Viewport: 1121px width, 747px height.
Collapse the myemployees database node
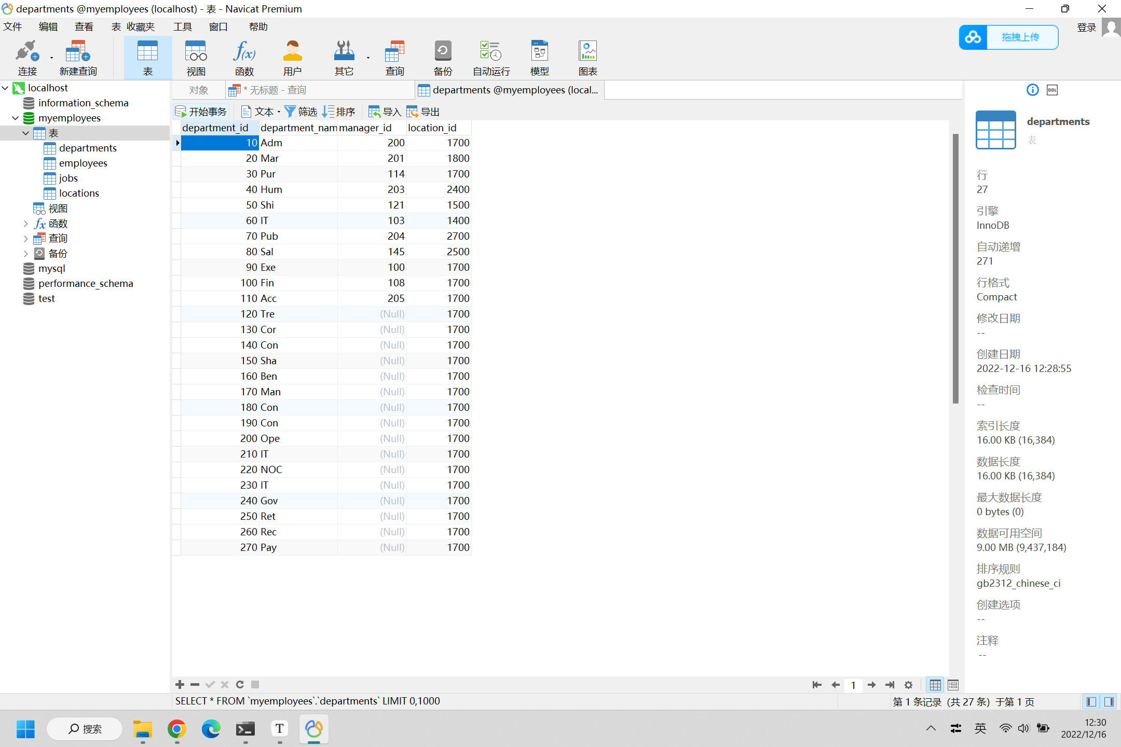(15, 118)
